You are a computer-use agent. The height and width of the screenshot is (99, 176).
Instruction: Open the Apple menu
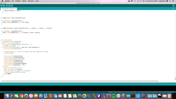2,1
